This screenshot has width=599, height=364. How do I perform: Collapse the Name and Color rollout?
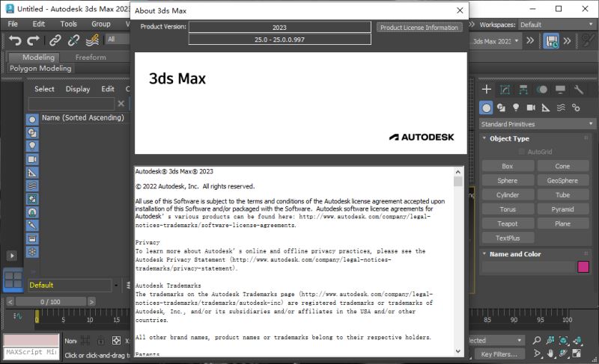pos(484,254)
